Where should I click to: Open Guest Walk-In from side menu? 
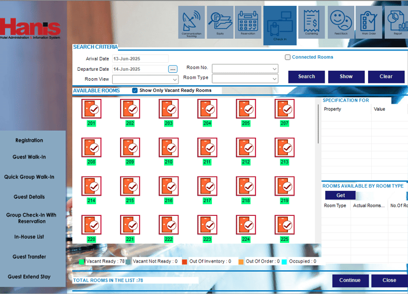(29, 157)
